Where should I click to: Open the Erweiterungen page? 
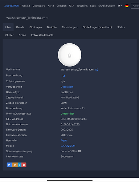coord(107,6)
